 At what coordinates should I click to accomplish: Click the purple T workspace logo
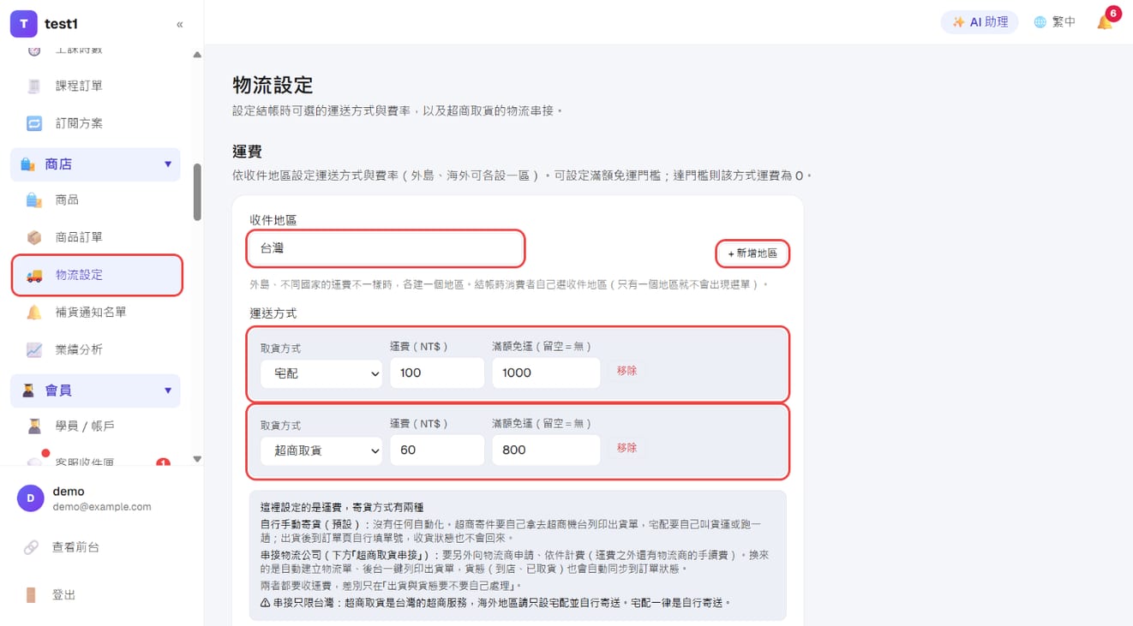coord(23,24)
